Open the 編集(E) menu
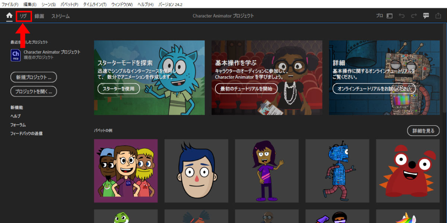Screen dimensions: 447x223 30,4
